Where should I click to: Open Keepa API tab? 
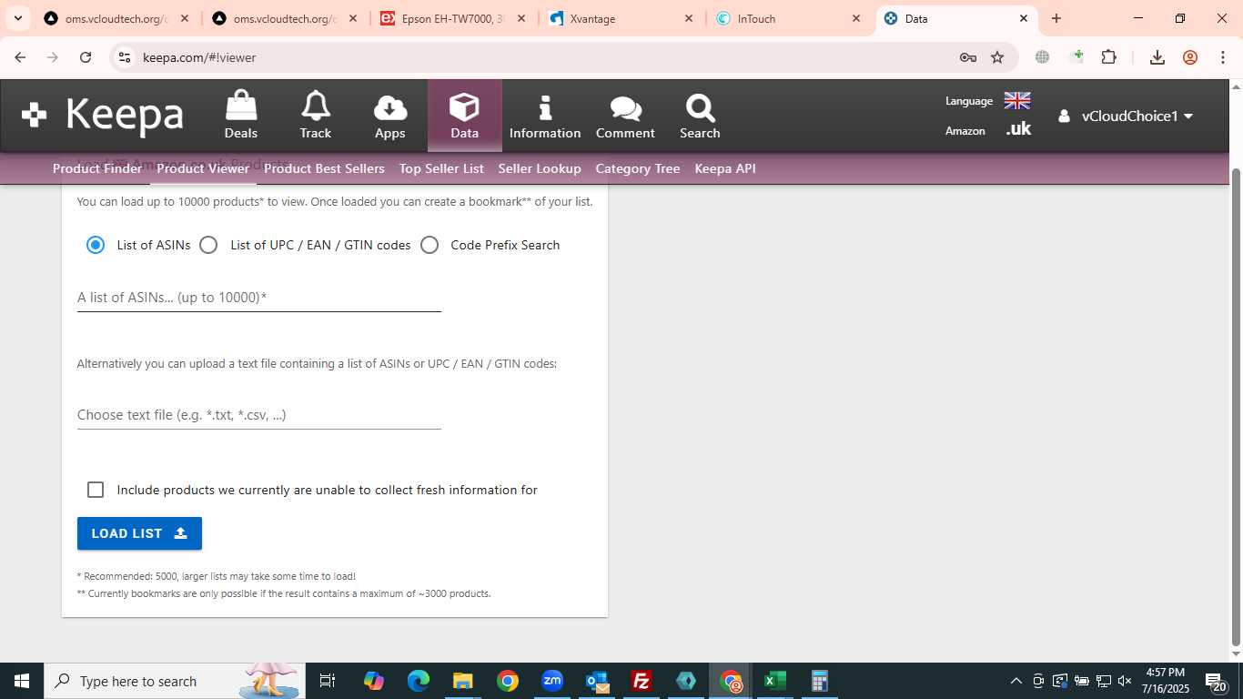(725, 168)
